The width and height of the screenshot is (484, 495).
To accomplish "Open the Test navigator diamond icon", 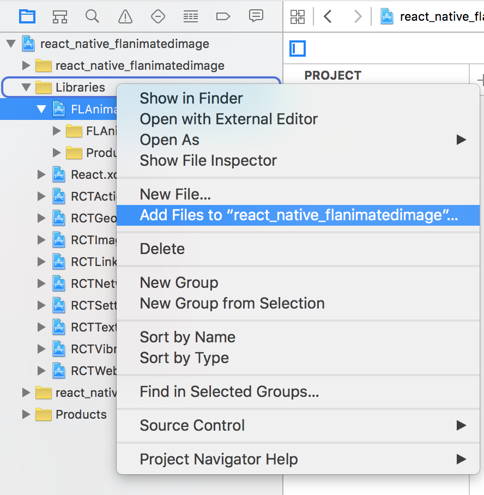I will click(x=158, y=16).
